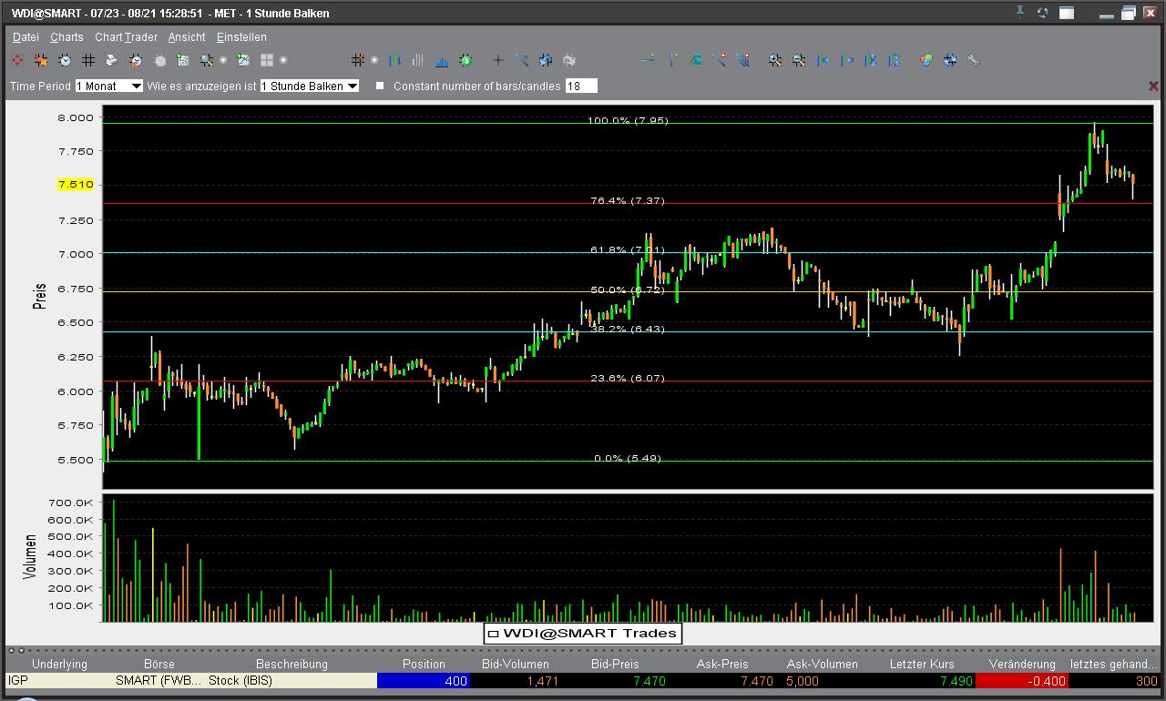Image resolution: width=1166 pixels, height=701 pixels.
Task: Click the yellow 7.510 price marker
Action: pos(76,185)
